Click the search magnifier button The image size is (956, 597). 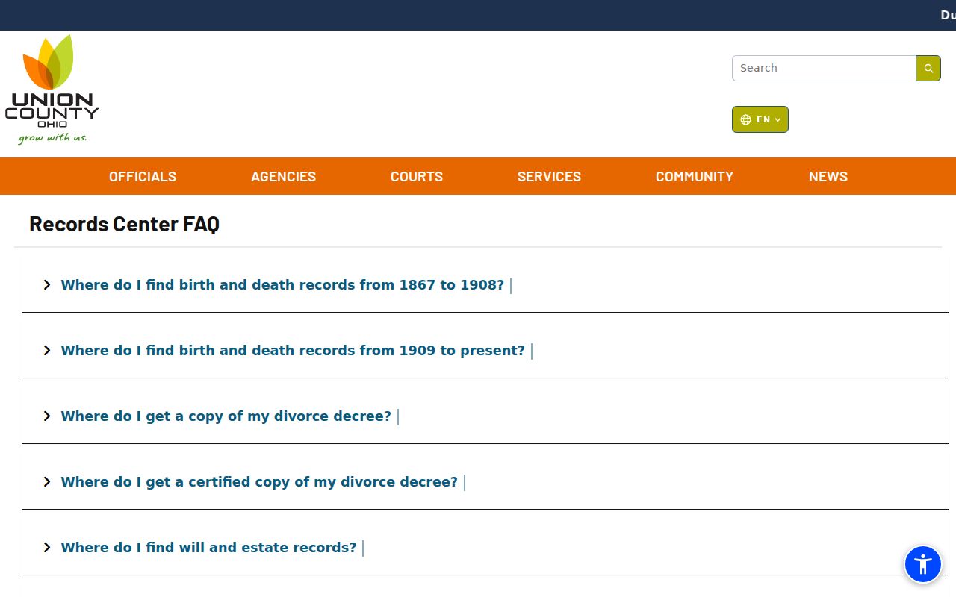click(x=928, y=68)
